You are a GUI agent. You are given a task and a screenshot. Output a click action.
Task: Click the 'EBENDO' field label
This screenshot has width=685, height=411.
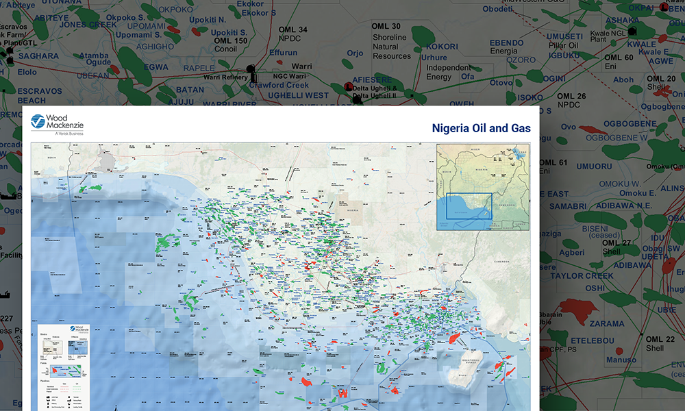[x=506, y=42]
